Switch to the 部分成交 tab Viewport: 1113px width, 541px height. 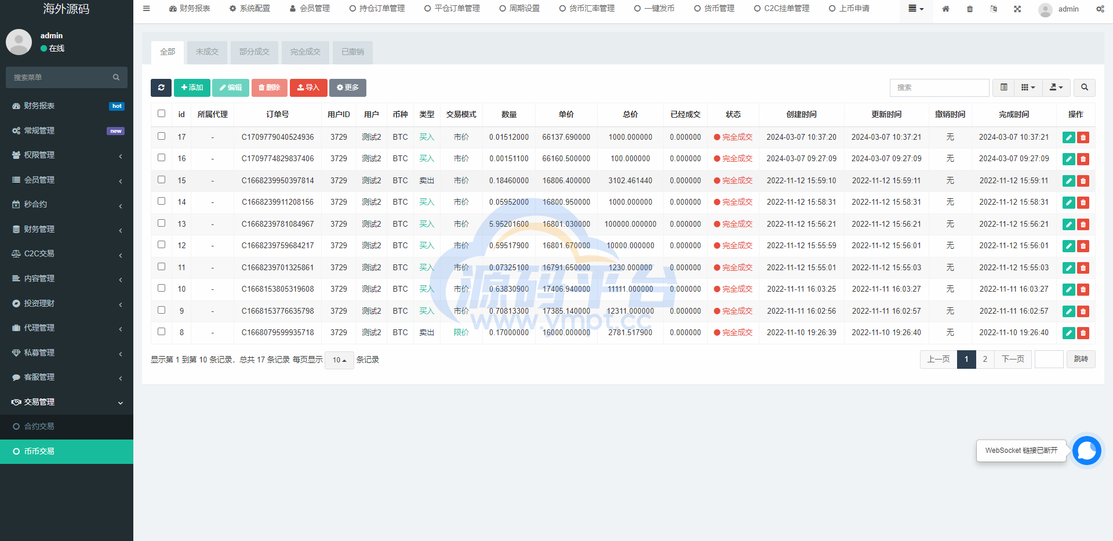[x=254, y=52]
